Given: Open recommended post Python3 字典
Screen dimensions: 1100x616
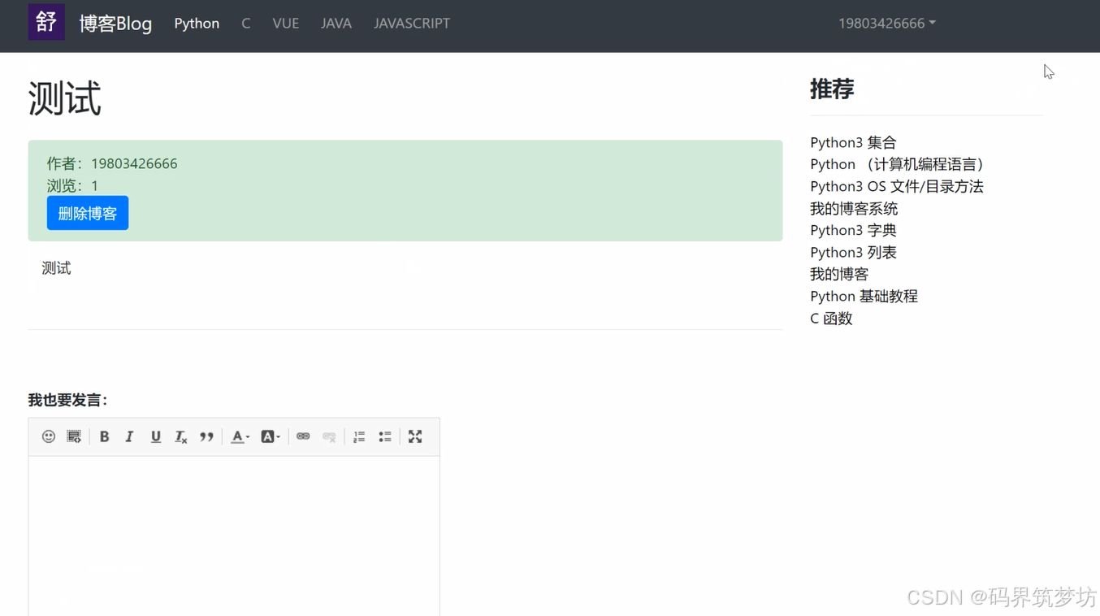Looking at the screenshot, I should pos(853,230).
